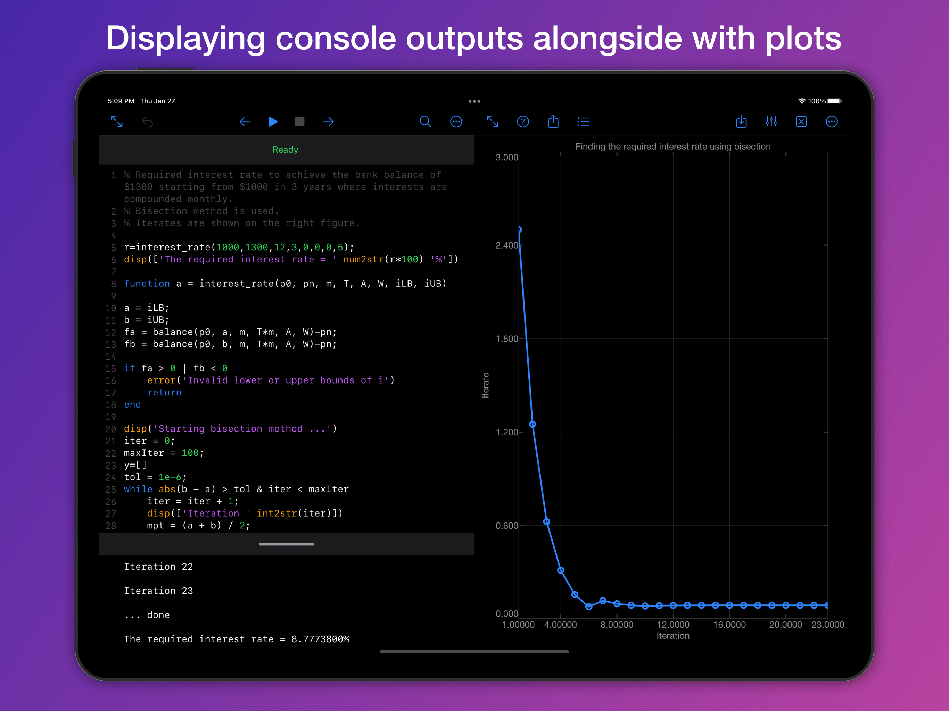The height and width of the screenshot is (711, 949).
Task: Tap the three dots multitasking menu at top
Action: [474, 101]
